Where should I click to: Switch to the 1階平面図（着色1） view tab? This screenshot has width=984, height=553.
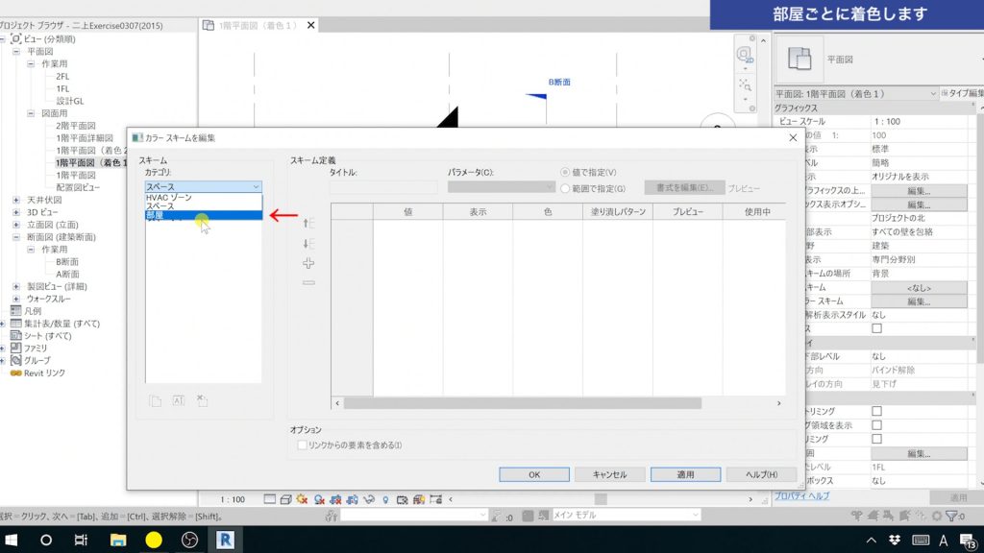click(x=256, y=26)
